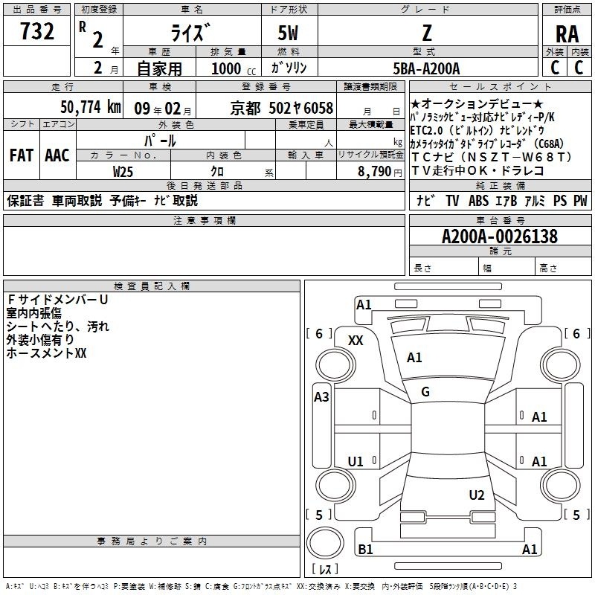Click the star-marked オークションデビュー sales point
The image size is (595, 595).
pyautogui.click(x=476, y=104)
